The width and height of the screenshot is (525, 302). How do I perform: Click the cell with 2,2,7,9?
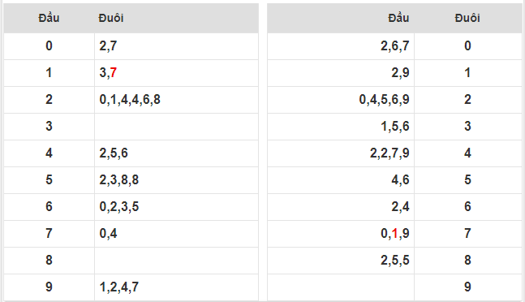tap(341, 153)
